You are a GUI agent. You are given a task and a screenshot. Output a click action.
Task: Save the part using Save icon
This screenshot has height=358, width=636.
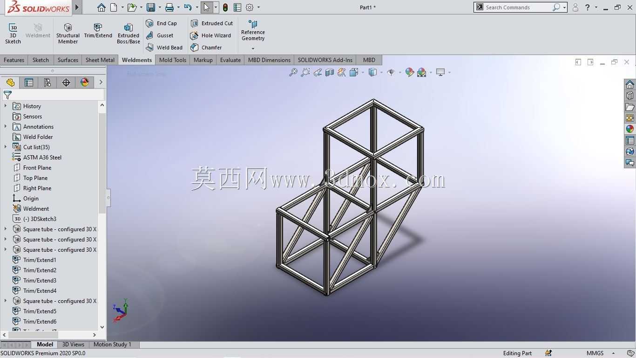[150, 7]
